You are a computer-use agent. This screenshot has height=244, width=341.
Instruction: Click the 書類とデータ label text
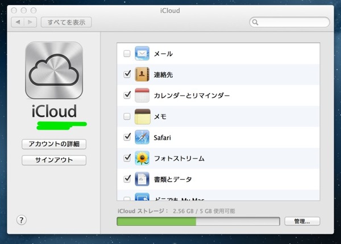173,179
